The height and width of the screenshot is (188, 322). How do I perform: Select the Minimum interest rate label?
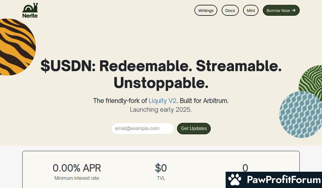click(x=77, y=178)
